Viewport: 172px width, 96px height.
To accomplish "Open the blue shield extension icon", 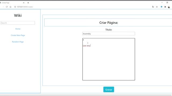I will pyautogui.click(x=162, y=7).
